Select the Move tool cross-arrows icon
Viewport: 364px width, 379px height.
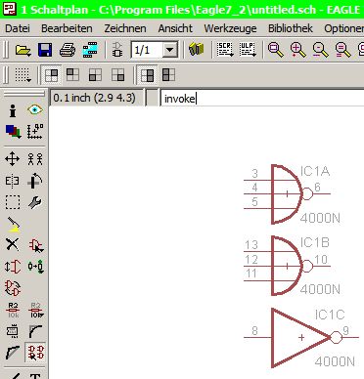[13, 159]
